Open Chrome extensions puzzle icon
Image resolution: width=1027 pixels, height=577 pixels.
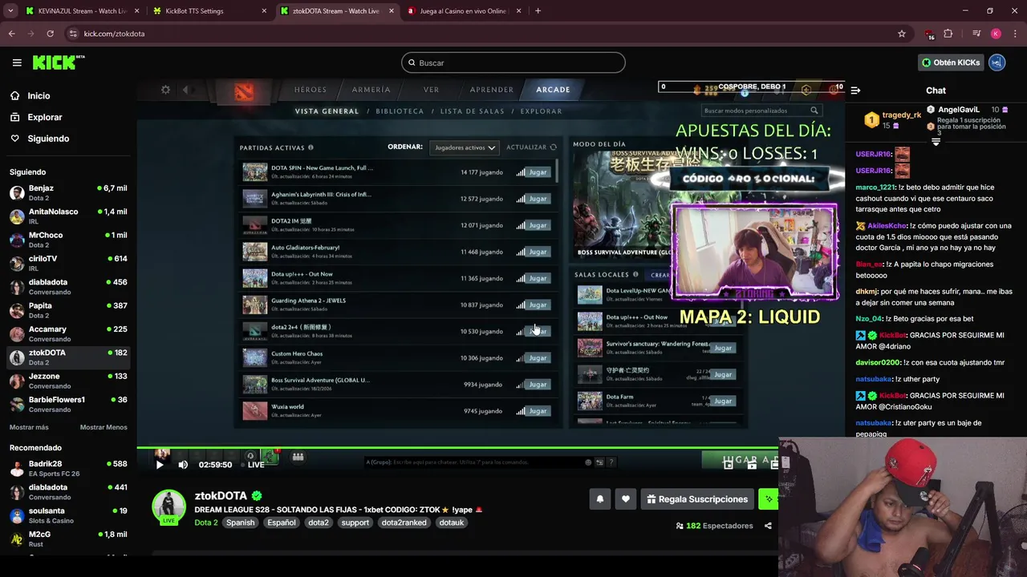[x=948, y=34]
